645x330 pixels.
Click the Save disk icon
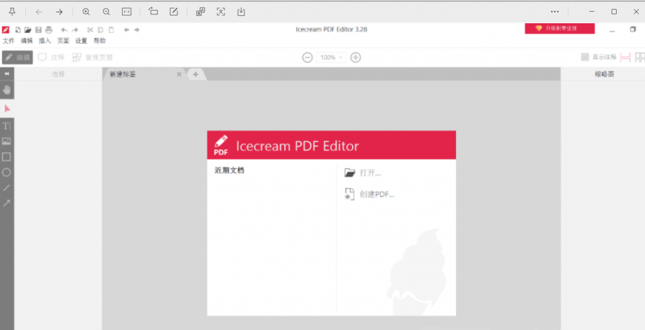[38, 30]
